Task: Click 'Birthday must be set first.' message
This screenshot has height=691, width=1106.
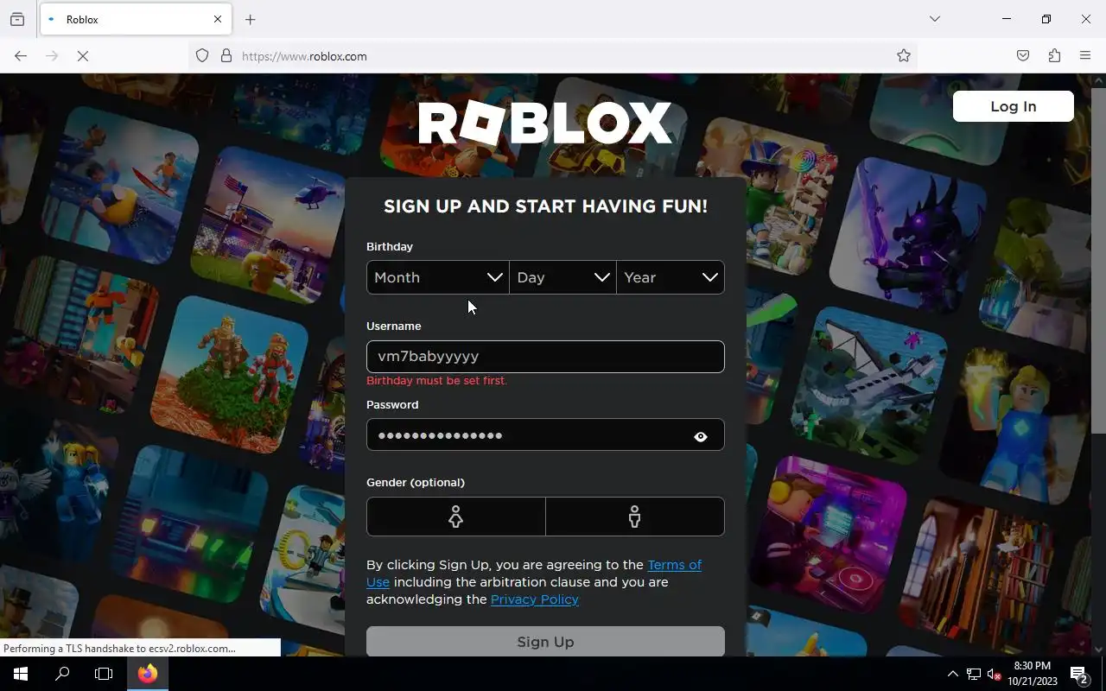Action: [x=436, y=380]
